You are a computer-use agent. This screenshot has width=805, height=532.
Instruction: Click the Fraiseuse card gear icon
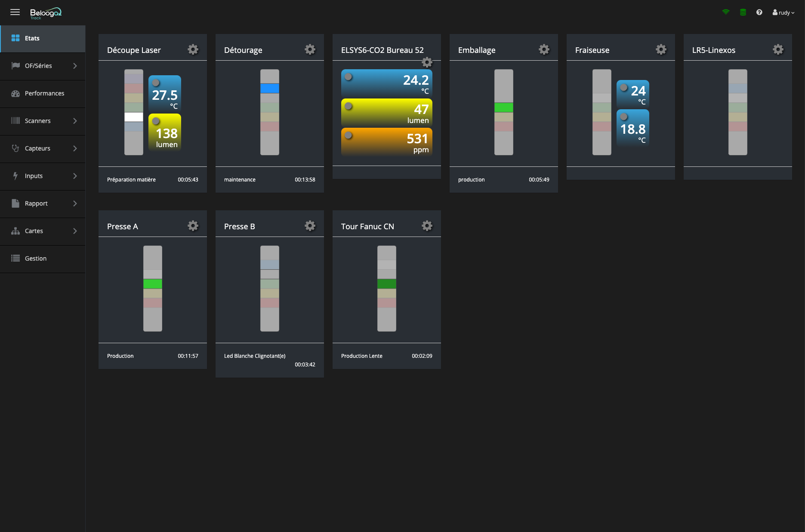(661, 49)
